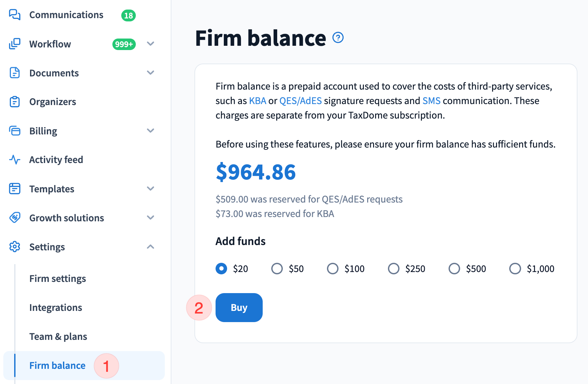Collapse the Settings section chevron

(151, 247)
